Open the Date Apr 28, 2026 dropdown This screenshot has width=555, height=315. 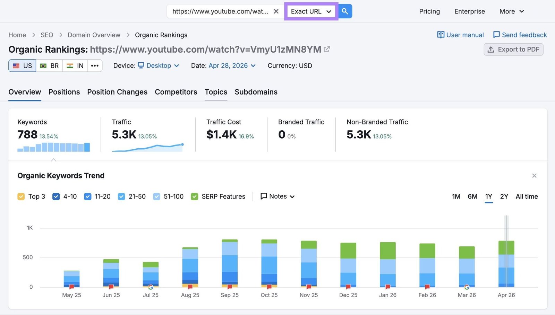click(232, 65)
